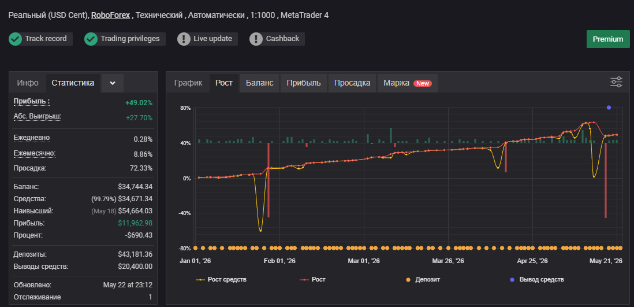
Task: Select the Статистика tab
Action: point(73,83)
